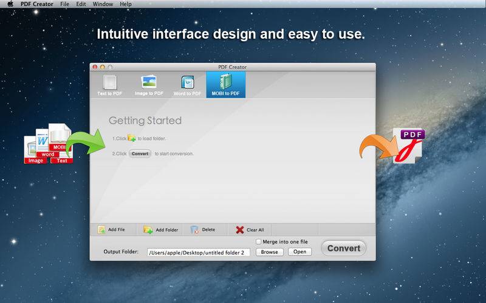The height and width of the screenshot is (303, 486).
Task: Open the Window menu
Action: [103, 4]
